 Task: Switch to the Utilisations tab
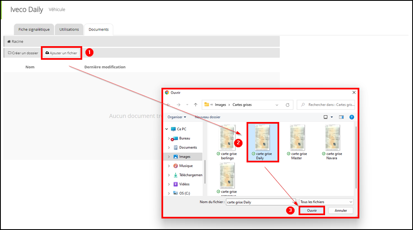69,29
